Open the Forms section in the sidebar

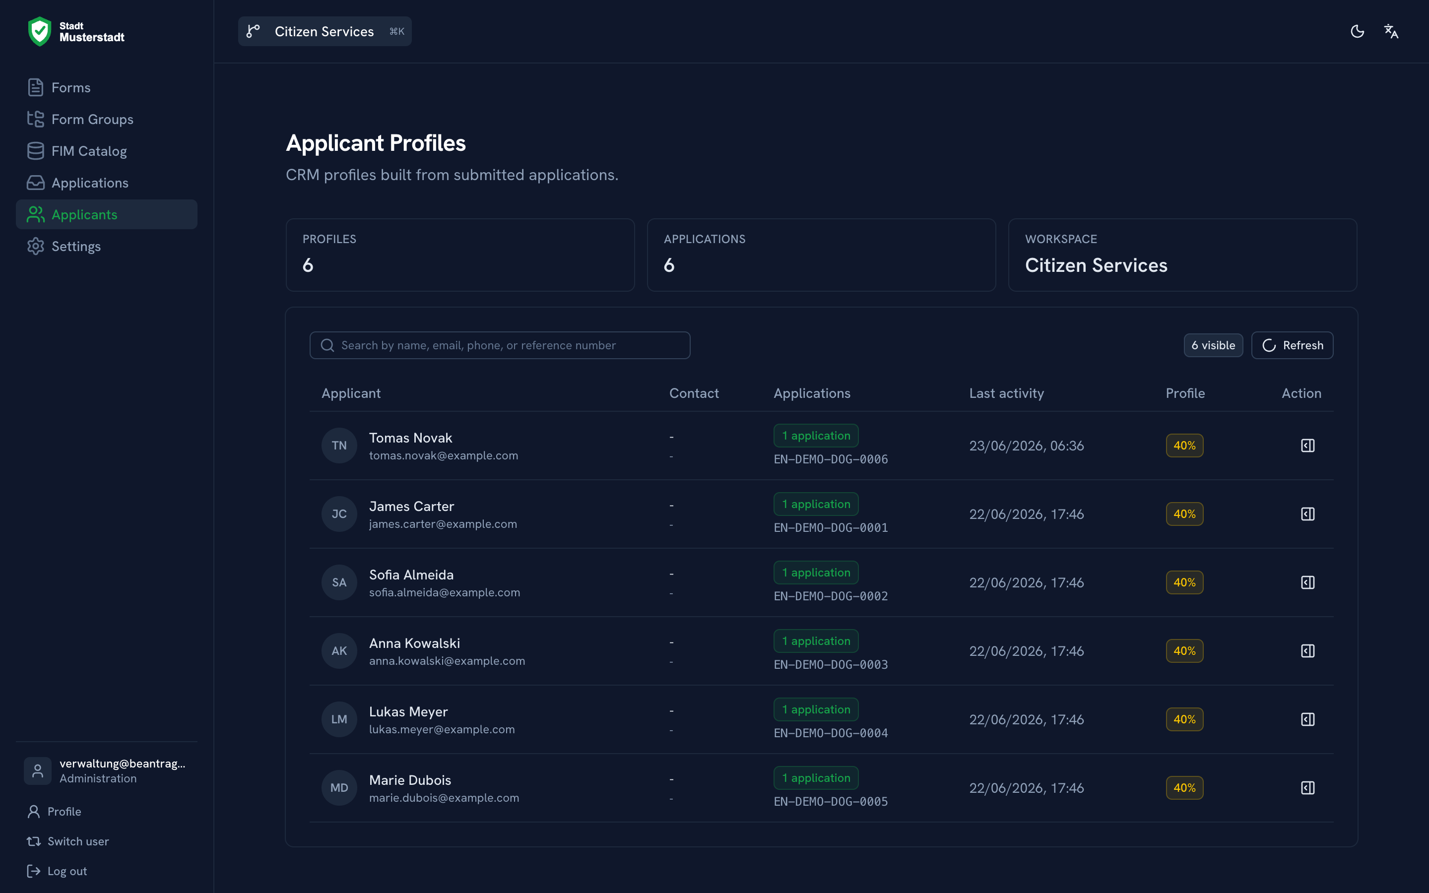point(106,87)
